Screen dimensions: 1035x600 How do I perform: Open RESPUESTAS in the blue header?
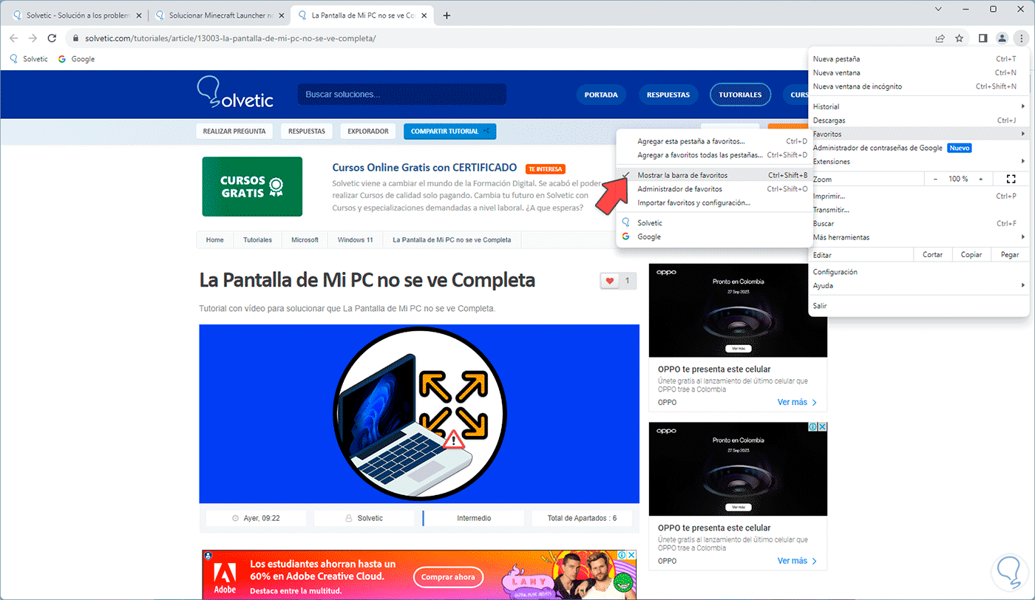coord(668,95)
